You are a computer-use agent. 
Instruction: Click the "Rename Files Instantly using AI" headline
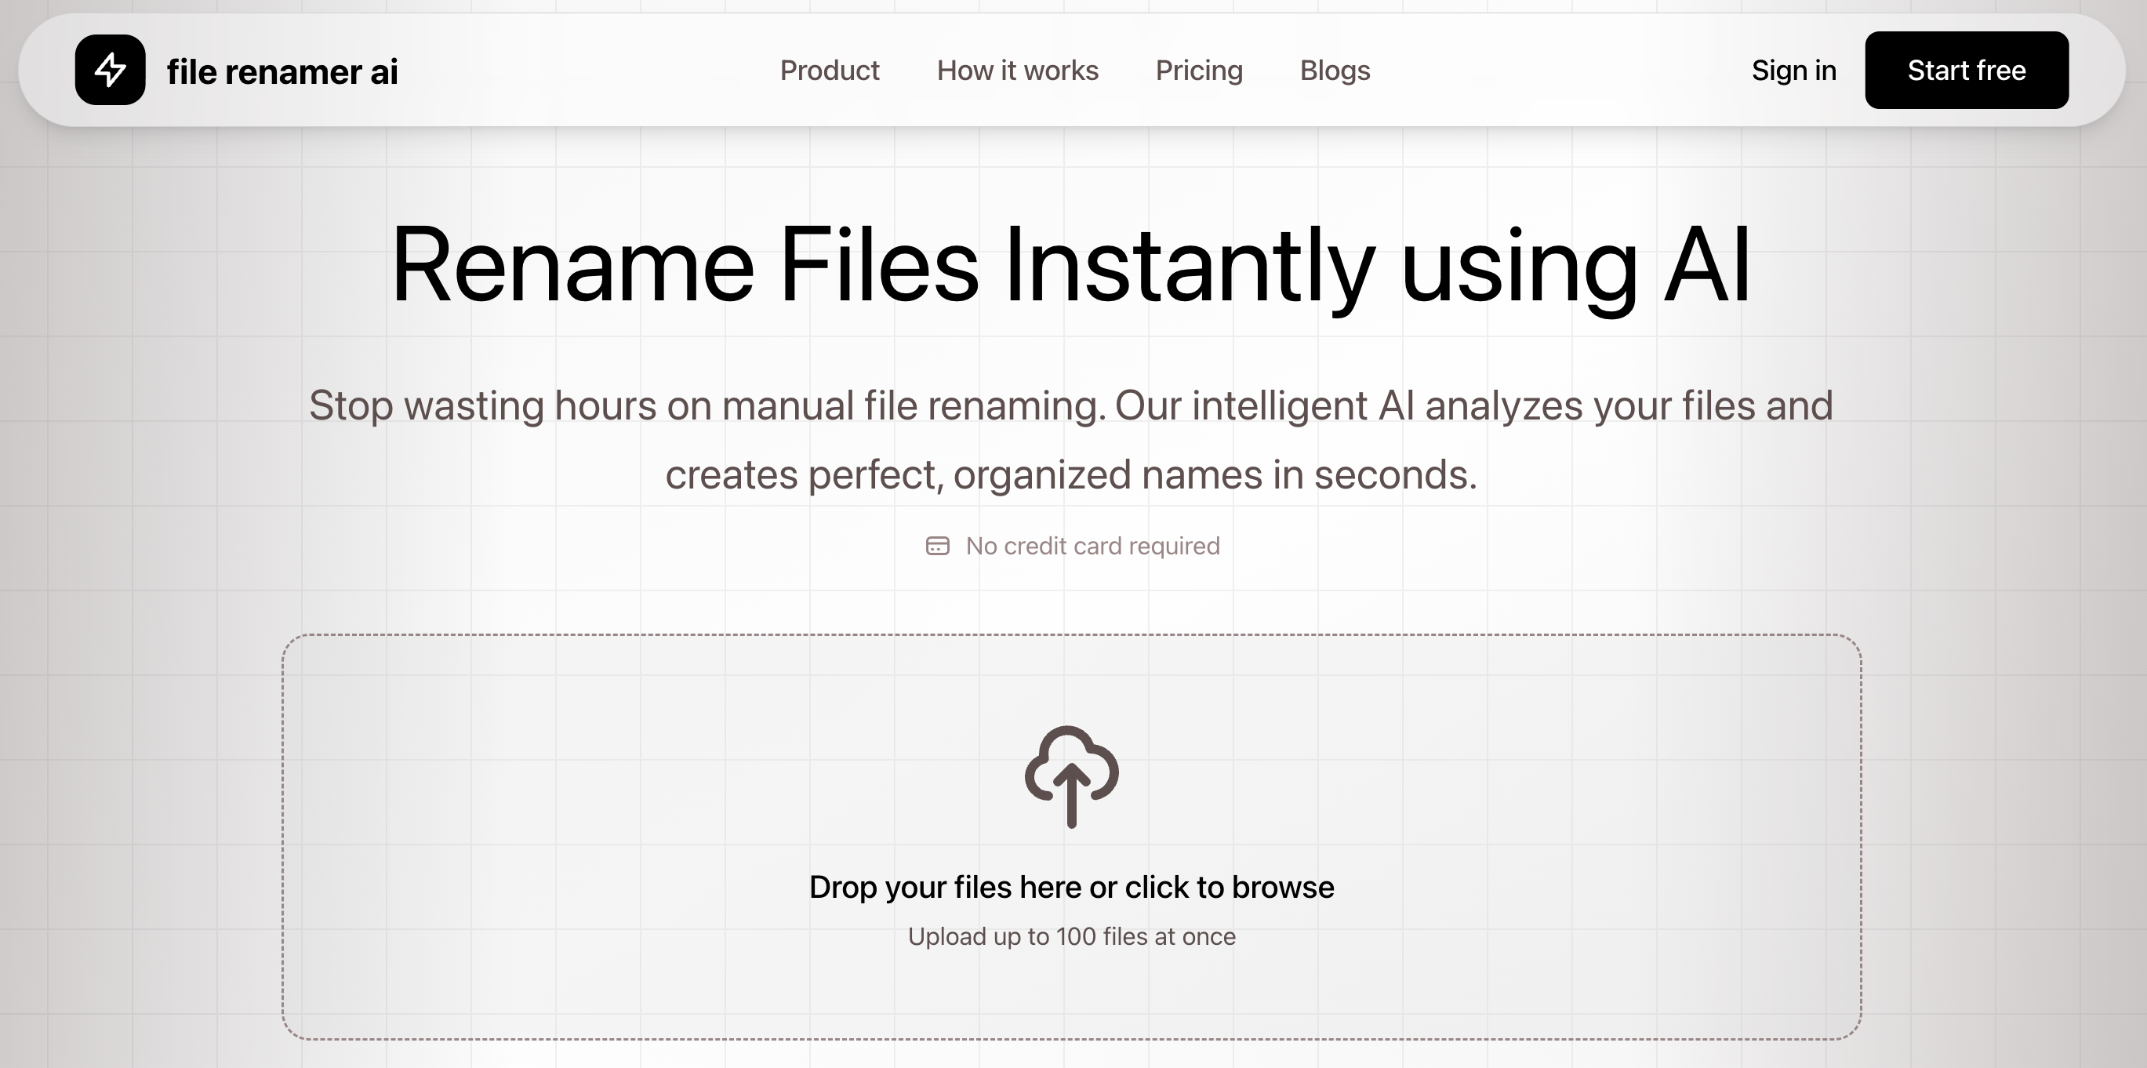1072,265
